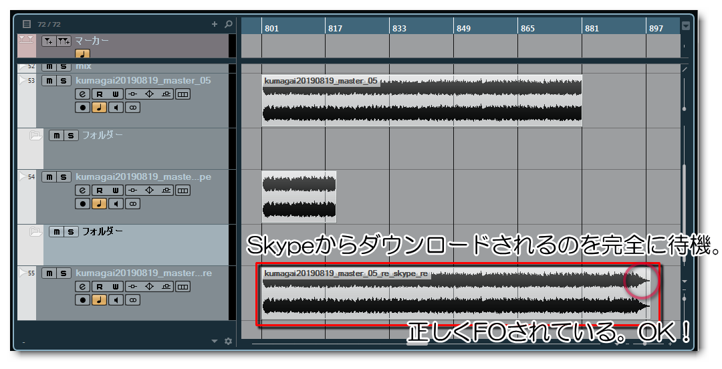Click stereo configuration icon on track 53

tap(132, 108)
